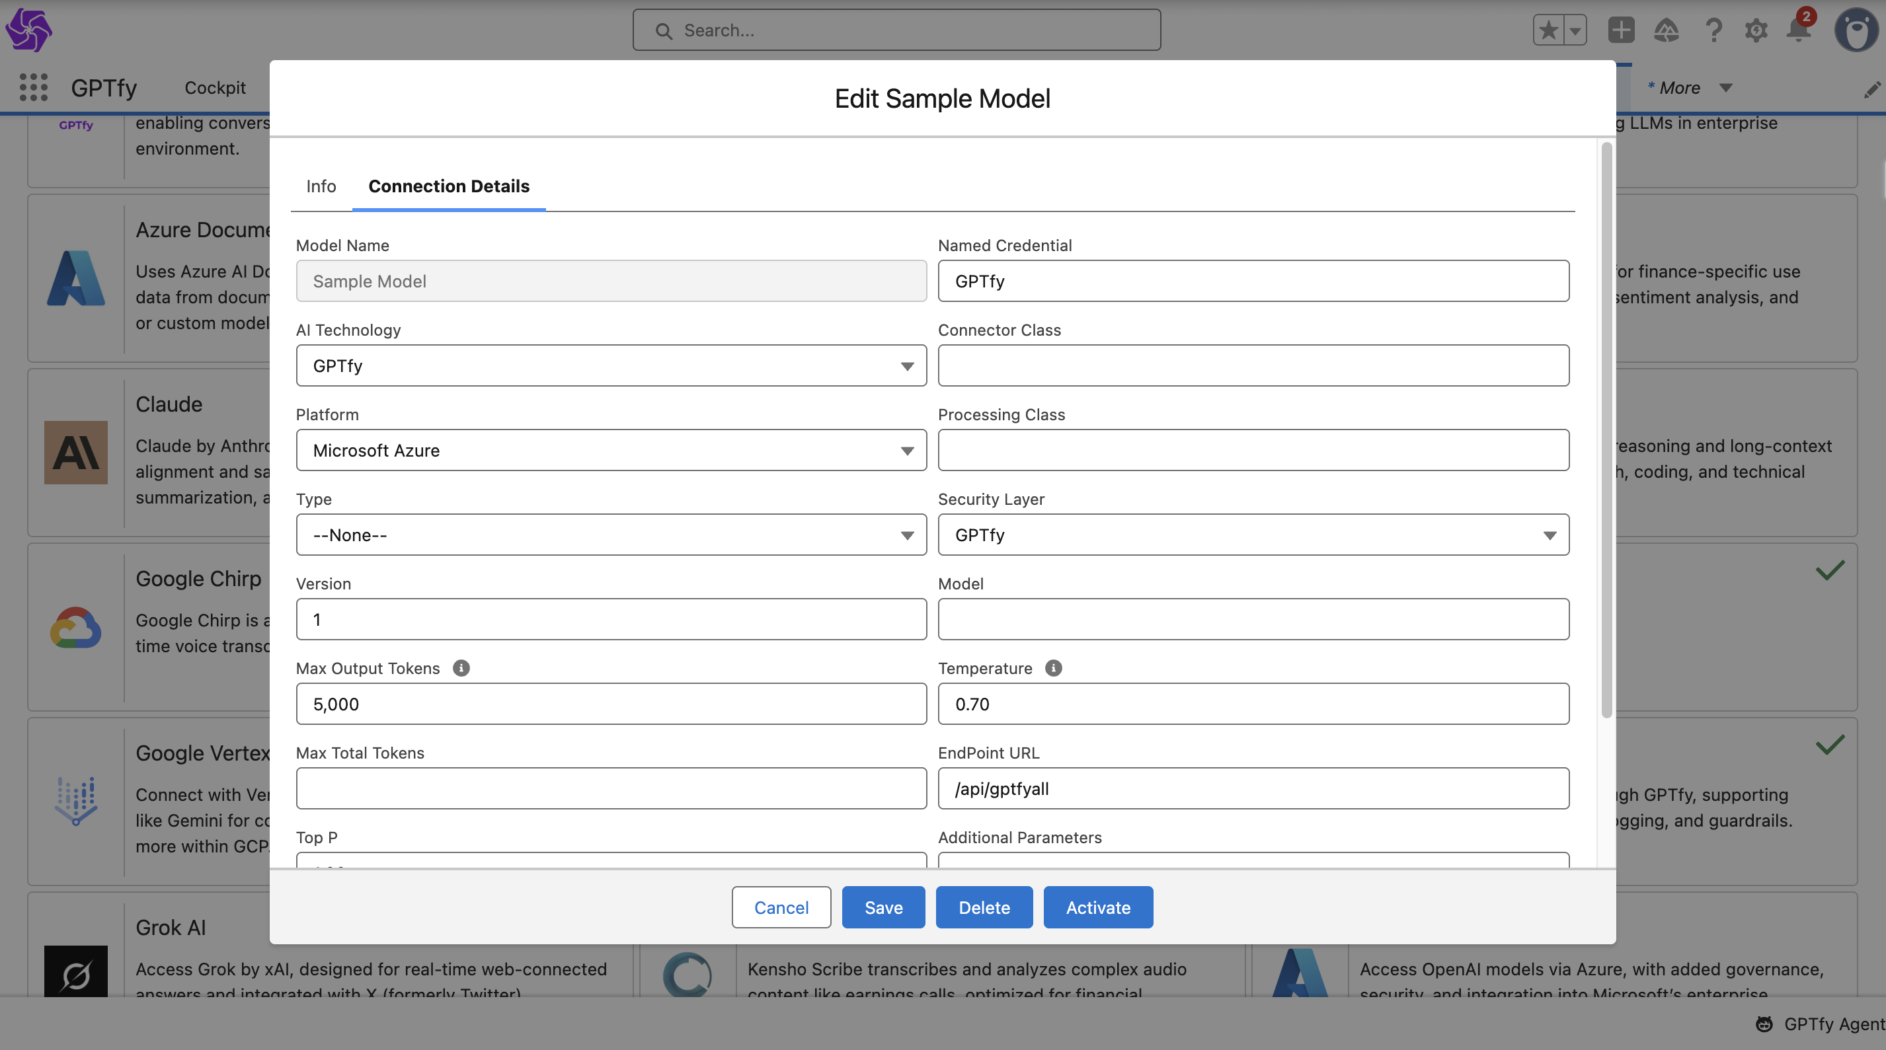
Task: Open the user profile avatar
Action: [x=1856, y=30]
